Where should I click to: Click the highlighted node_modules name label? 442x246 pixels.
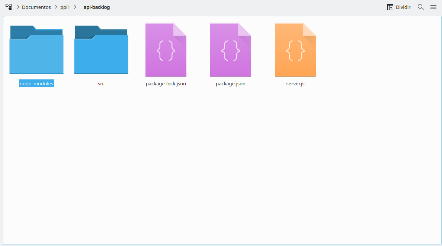36,84
